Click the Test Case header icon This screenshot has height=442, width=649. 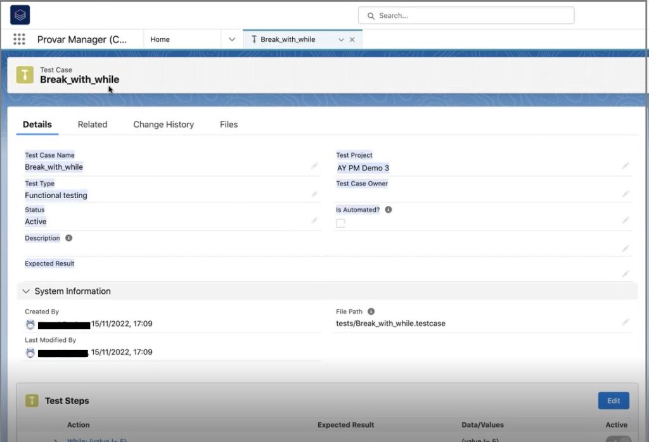tap(25, 75)
